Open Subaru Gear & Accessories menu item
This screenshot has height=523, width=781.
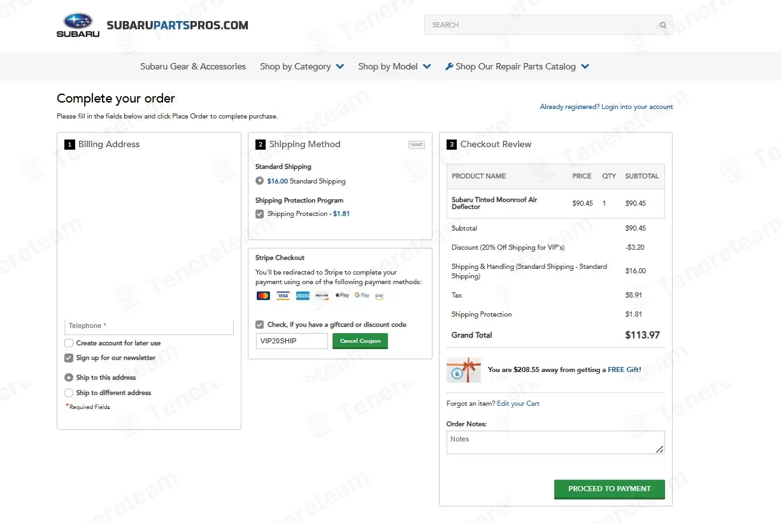193,66
